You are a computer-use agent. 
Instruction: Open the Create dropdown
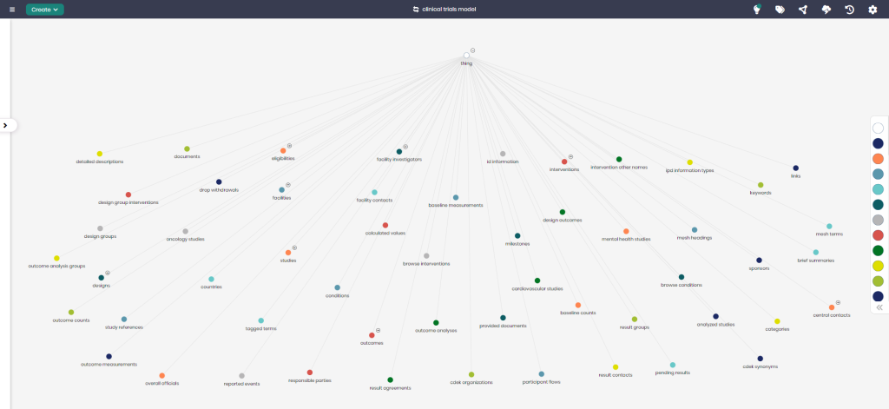coord(45,10)
